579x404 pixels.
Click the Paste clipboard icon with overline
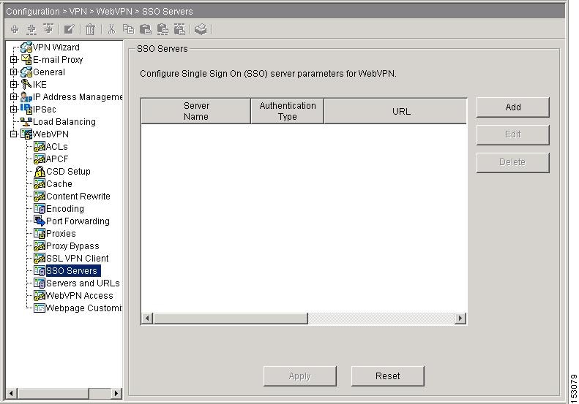tap(179, 29)
